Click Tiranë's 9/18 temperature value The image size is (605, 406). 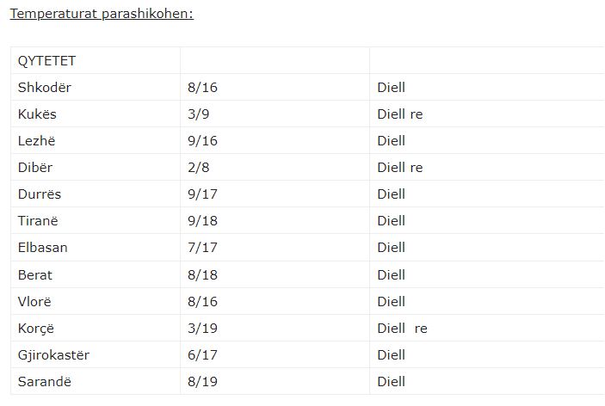(201, 221)
